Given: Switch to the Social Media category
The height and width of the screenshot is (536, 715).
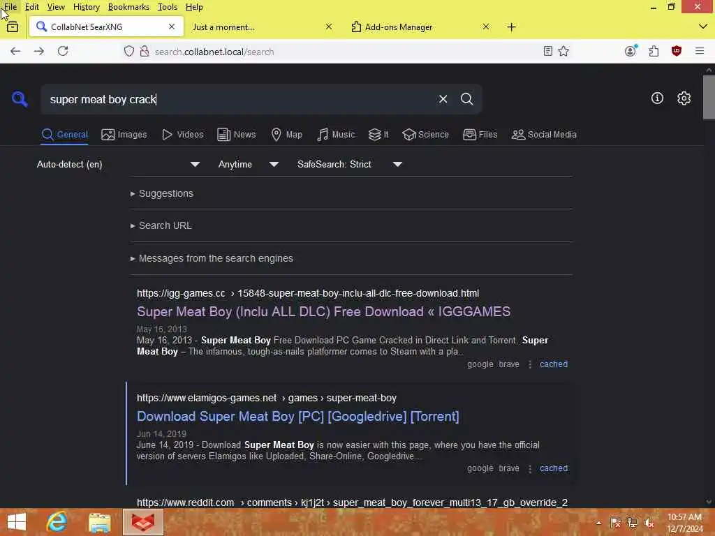Looking at the screenshot, I should coord(545,135).
